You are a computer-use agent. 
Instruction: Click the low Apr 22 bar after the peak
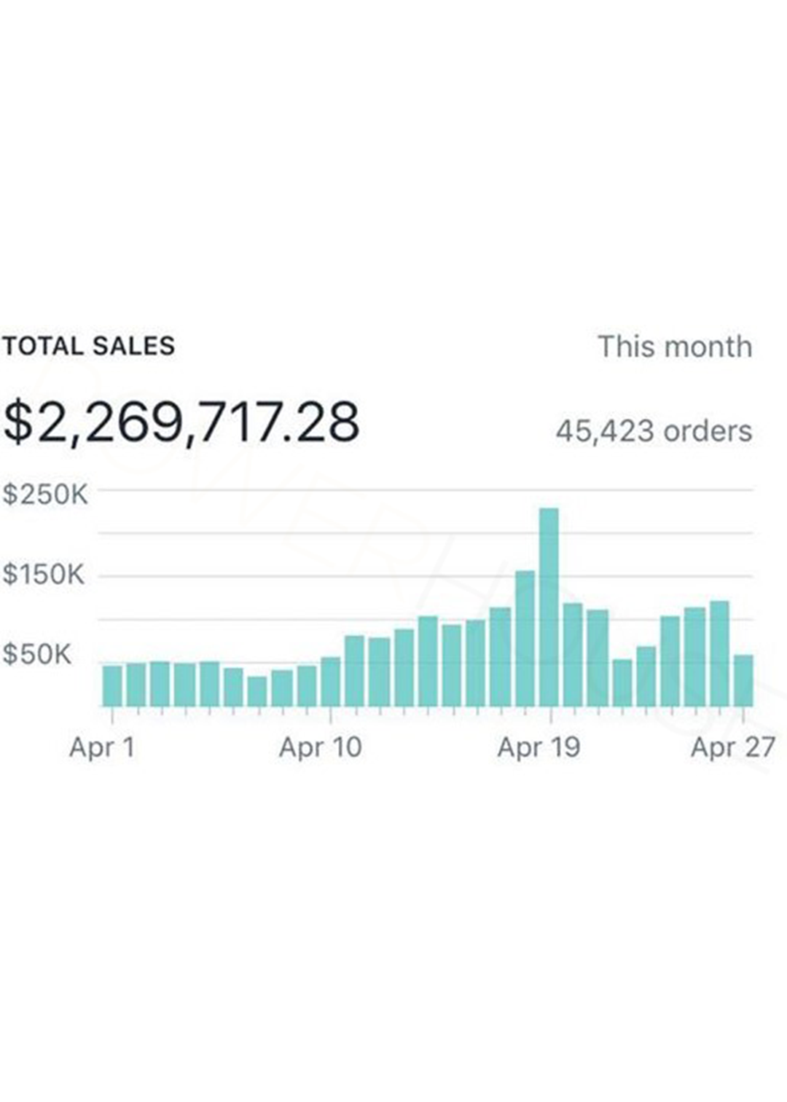(622, 682)
